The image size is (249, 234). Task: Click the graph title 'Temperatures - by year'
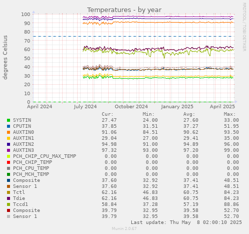pyautogui.click(x=124, y=10)
